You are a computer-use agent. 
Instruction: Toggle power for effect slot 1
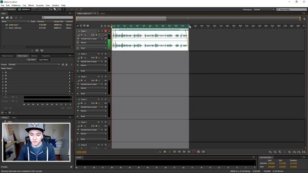tap(6, 73)
